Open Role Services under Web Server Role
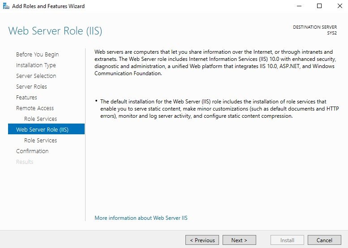Screen dimensions: 348x248 (x=40, y=141)
